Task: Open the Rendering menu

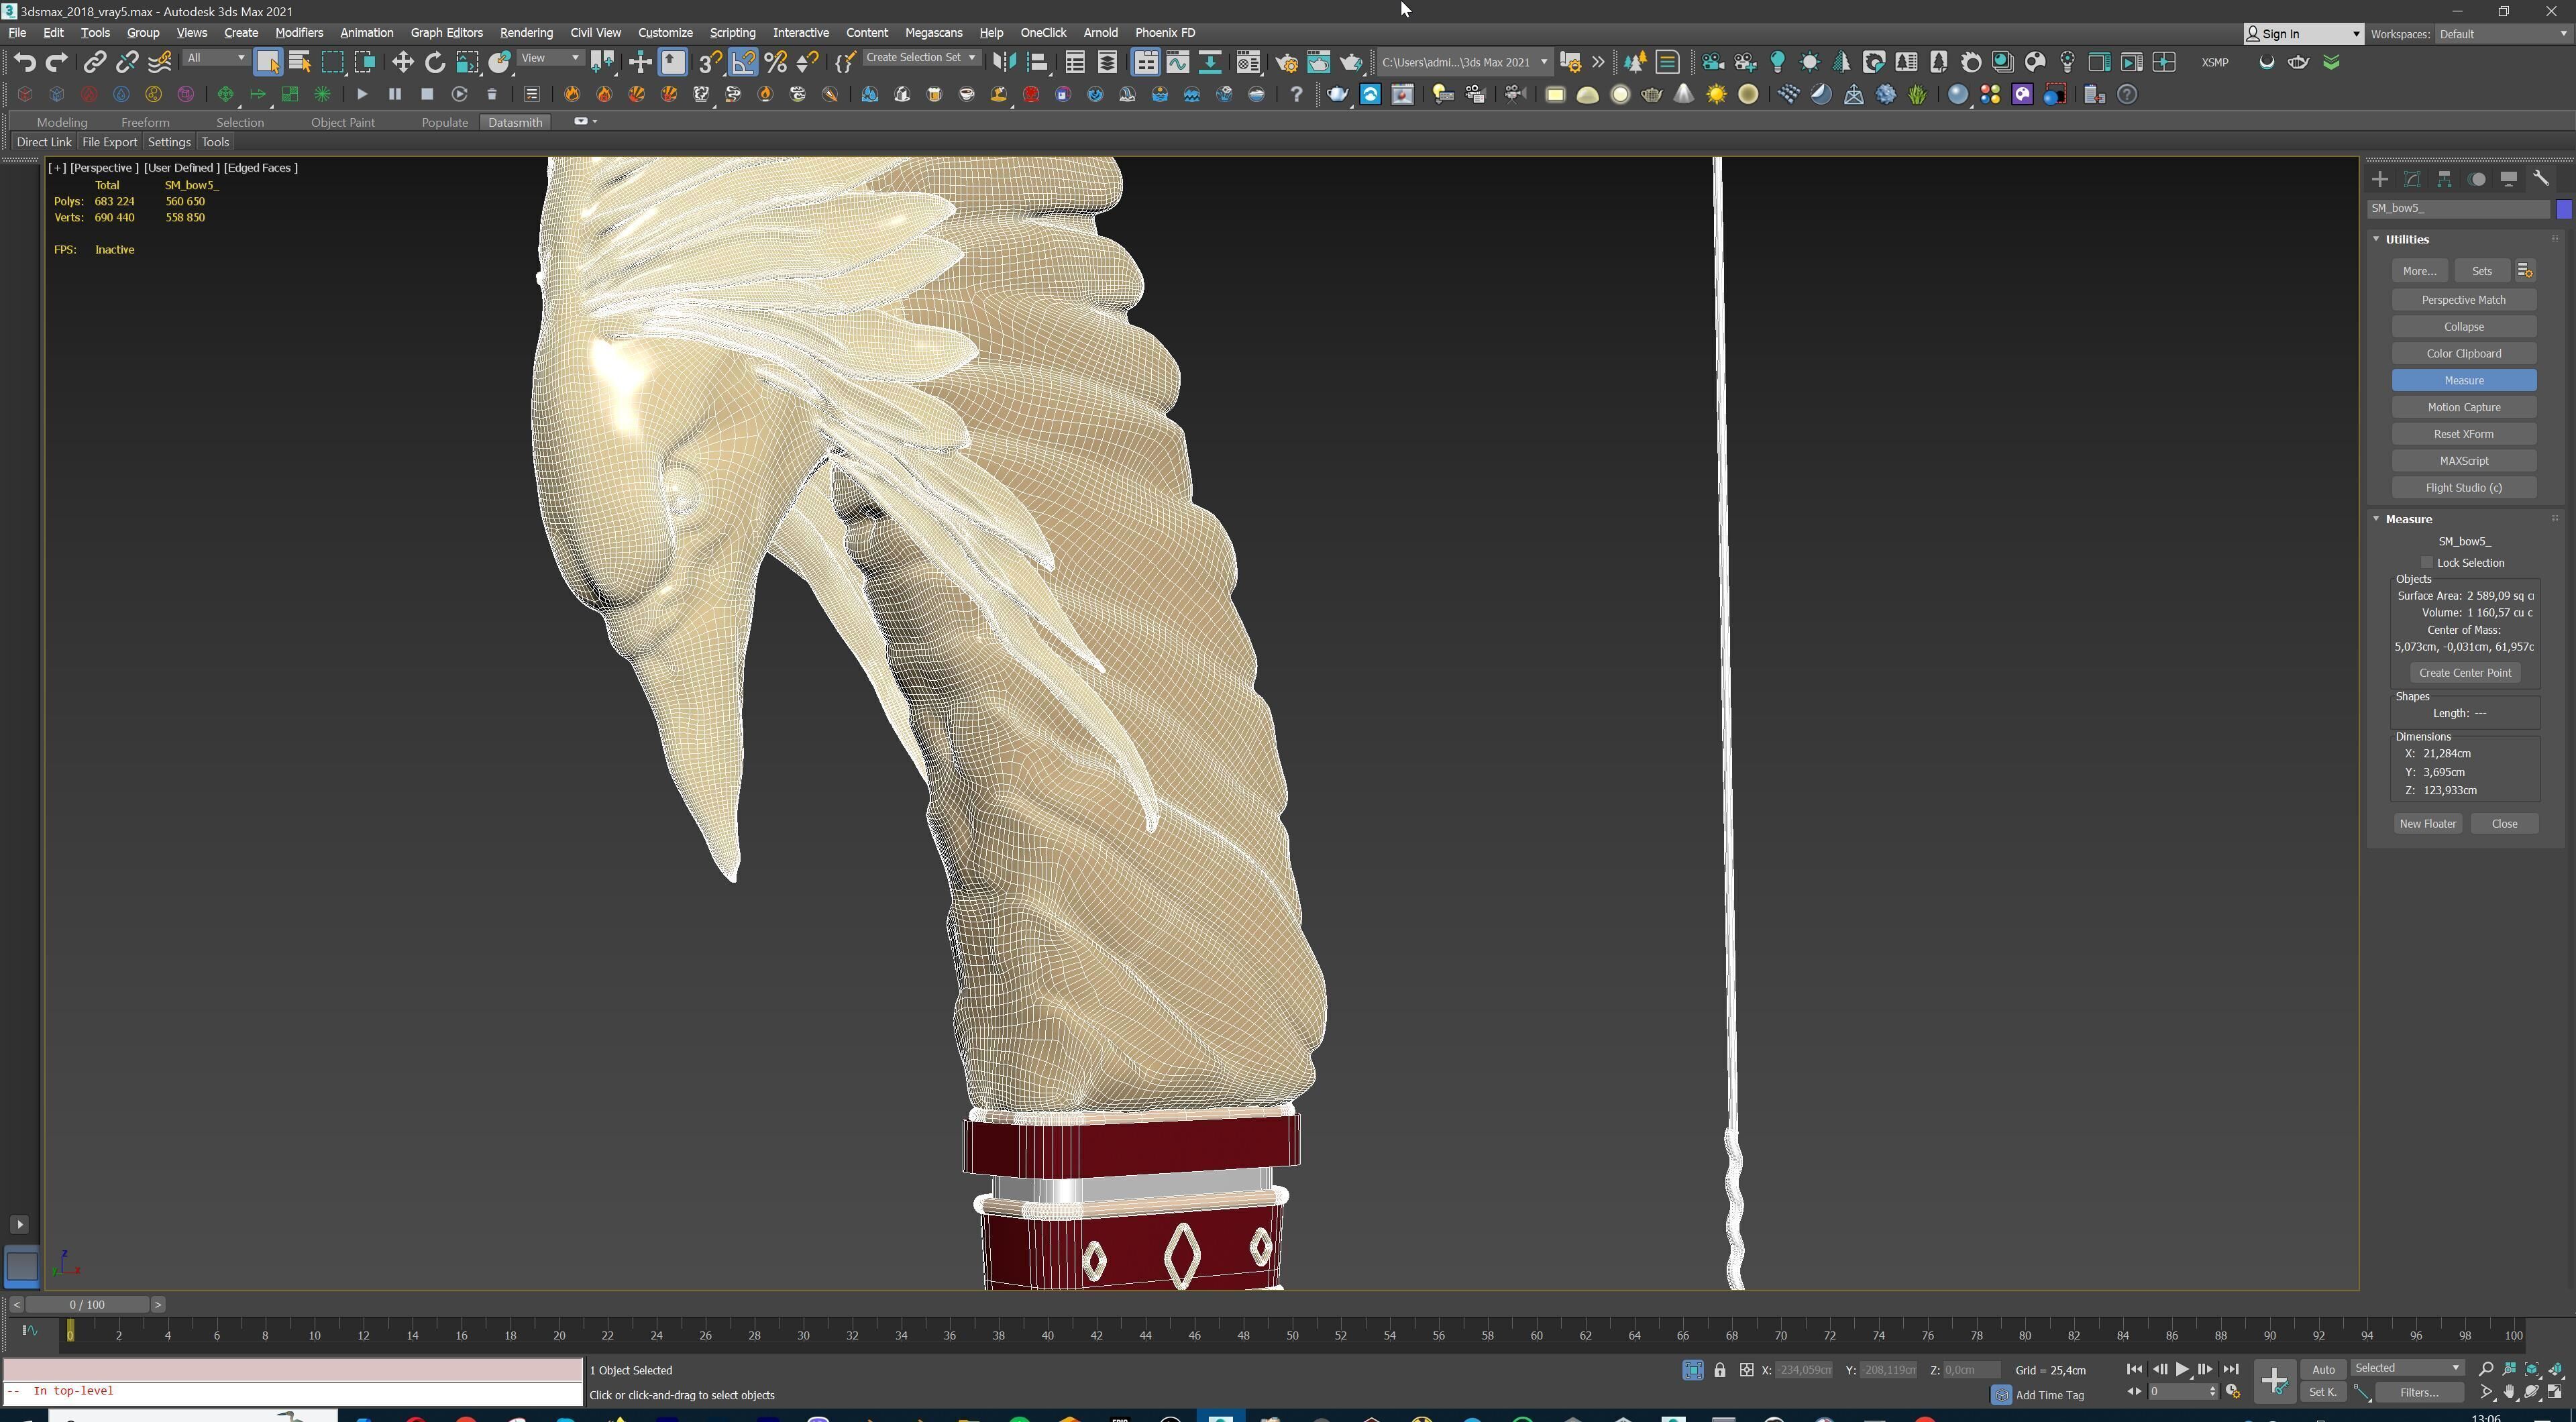Action: [x=525, y=33]
